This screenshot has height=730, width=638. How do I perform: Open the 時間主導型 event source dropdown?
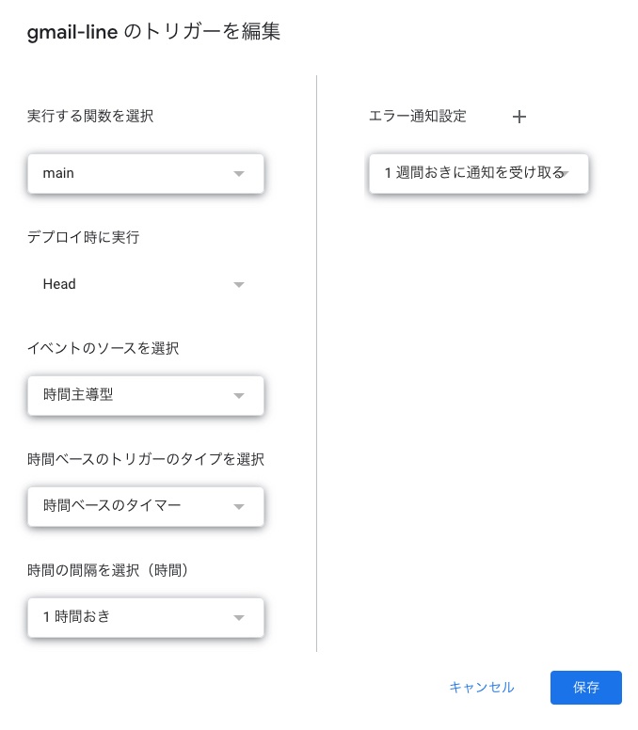(132, 395)
